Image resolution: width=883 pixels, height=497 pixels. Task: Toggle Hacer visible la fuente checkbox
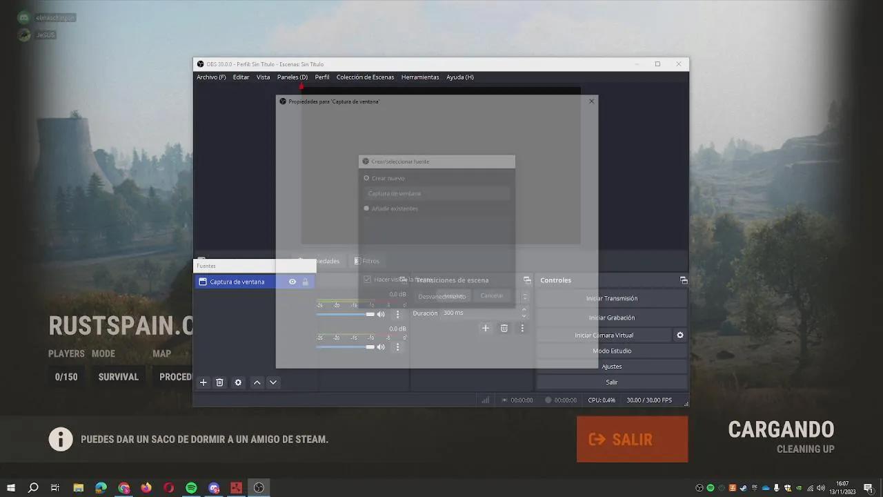(367, 280)
